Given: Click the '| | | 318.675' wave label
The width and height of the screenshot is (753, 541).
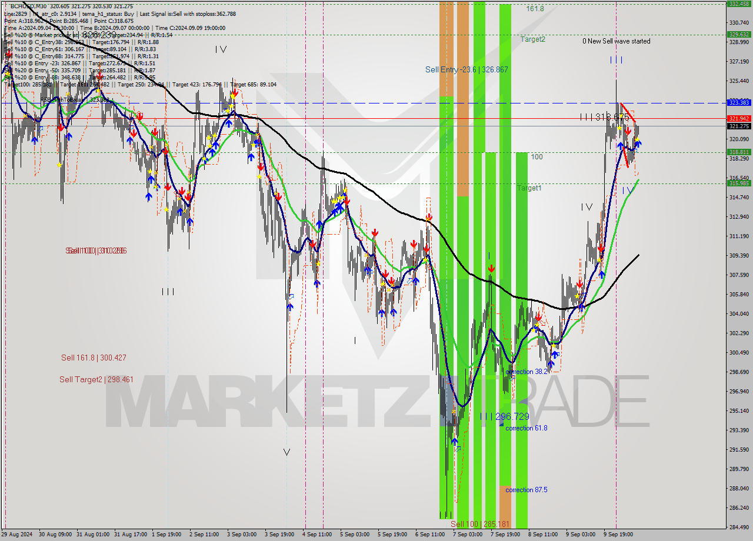Looking at the screenshot, I should [x=604, y=117].
